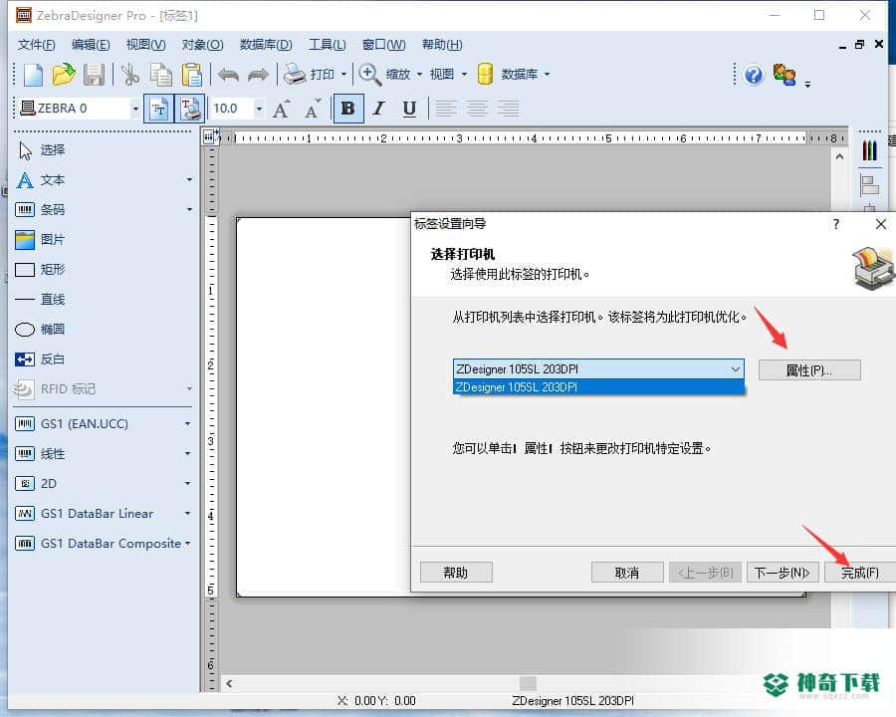Click the users icon in toolbar

(784, 75)
